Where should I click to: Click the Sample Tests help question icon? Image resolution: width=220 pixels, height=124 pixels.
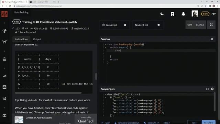pyautogui.click(x=212, y=89)
